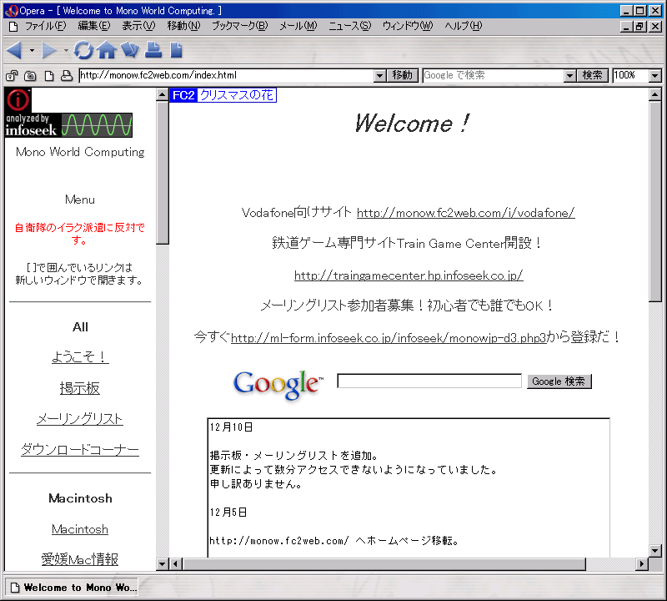Create a new page from toolbar

(x=176, y=50)
